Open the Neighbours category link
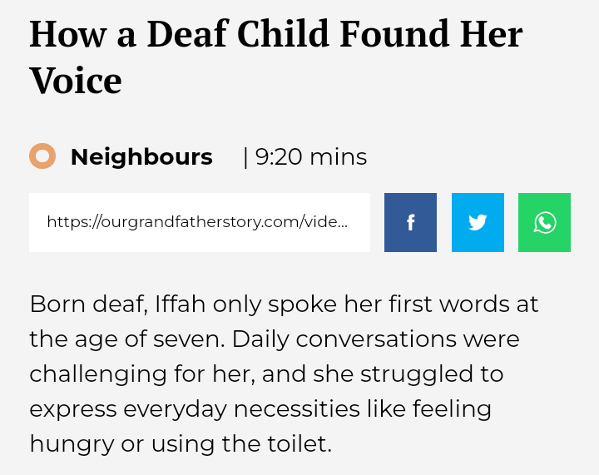Image resolution: width=599 pixels, height=475 pixels. [x=141, y=156]
